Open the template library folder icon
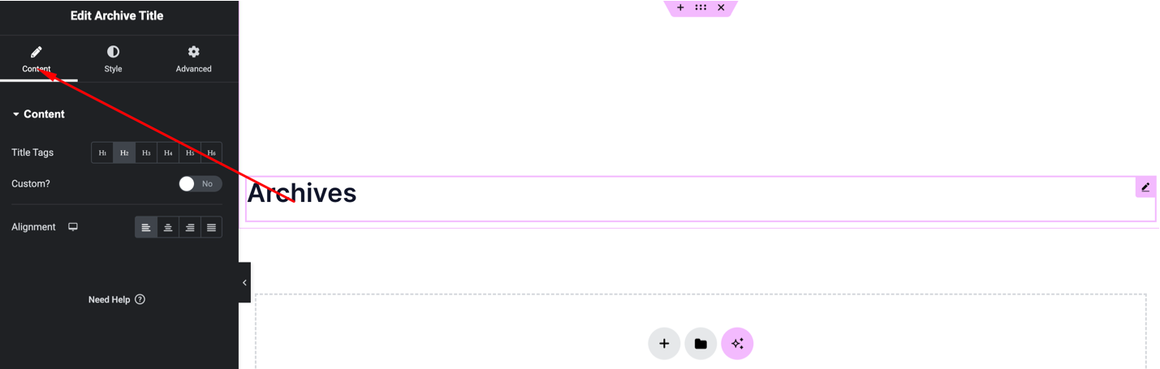The height and width of the screenshot is (369, 1160). (x=701, y=344)
